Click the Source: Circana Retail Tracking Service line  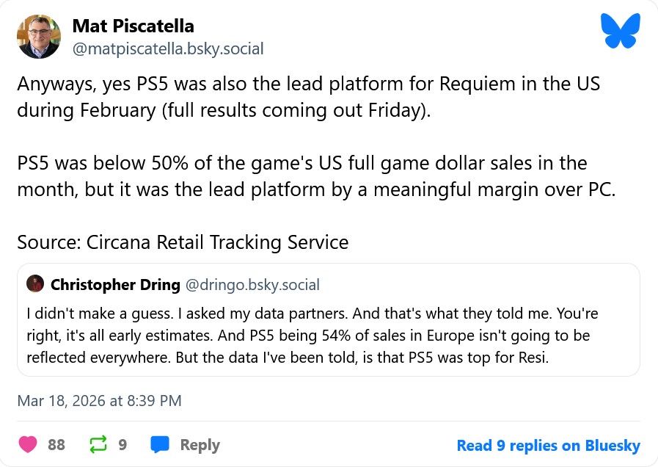coord(183,242)
